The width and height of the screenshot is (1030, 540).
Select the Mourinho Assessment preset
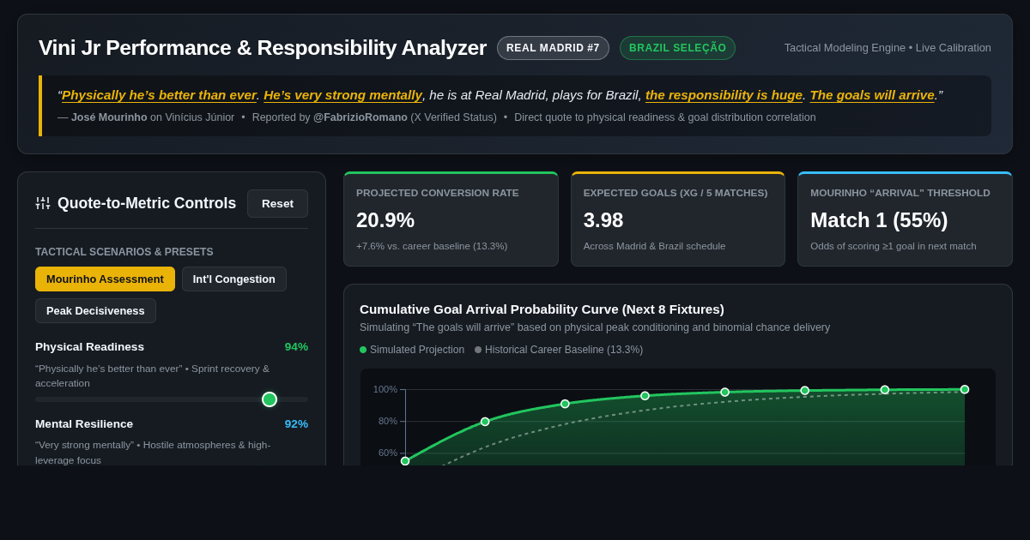click(x=105, y=279)
